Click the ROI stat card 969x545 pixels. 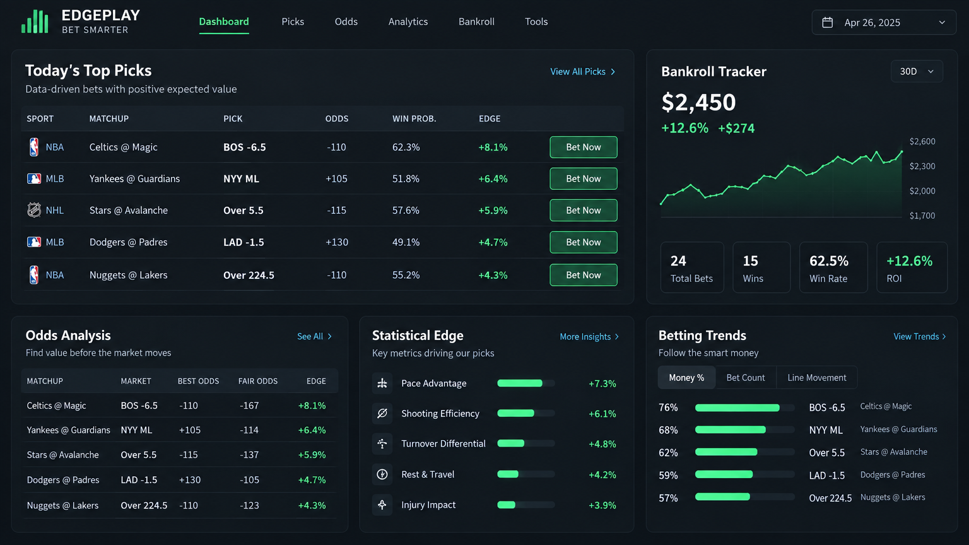[912, 267]
